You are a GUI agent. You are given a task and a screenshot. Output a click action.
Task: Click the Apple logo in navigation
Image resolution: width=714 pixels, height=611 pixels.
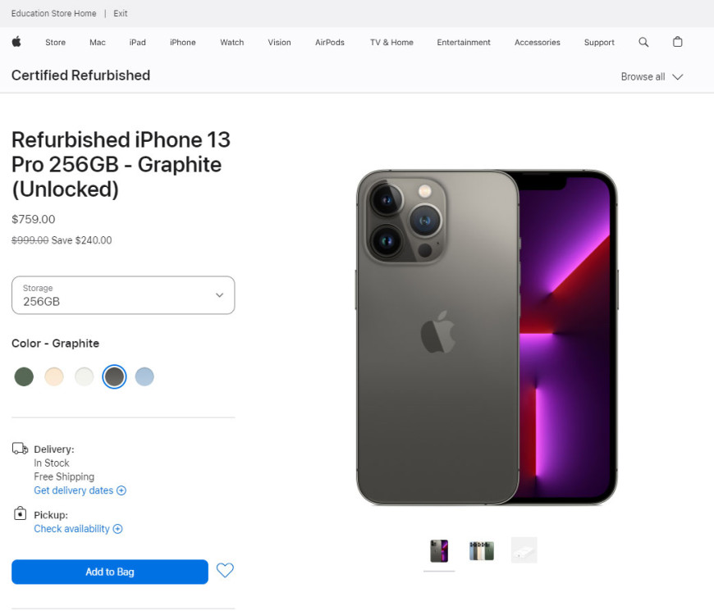tap(16, 42)
